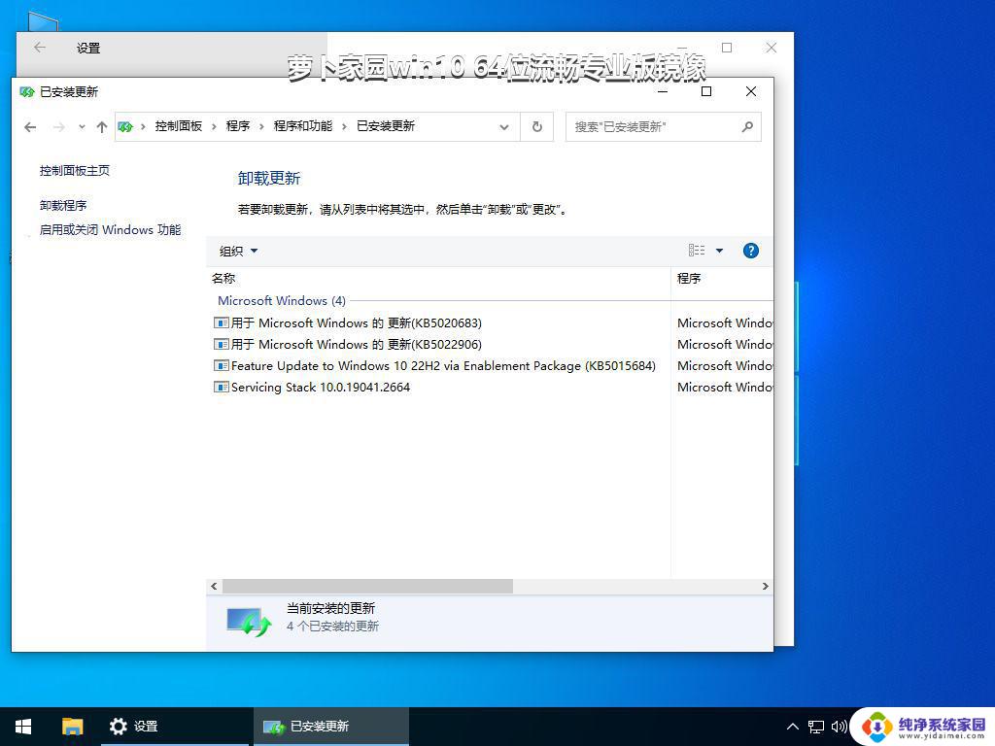Open File Explorer from the taskbar

pos(73,726)
